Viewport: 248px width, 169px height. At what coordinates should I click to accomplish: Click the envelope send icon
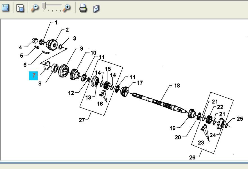[x=96, y=8]
